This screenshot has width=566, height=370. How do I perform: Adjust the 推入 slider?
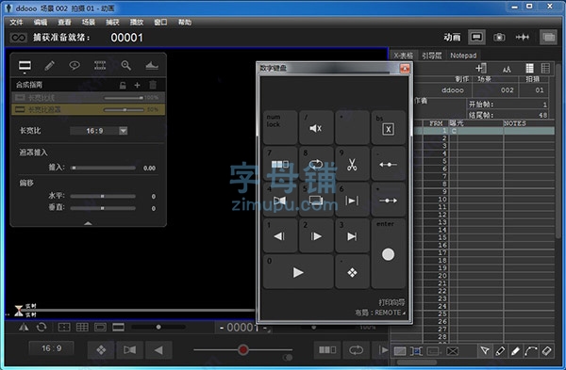point(103,168)
